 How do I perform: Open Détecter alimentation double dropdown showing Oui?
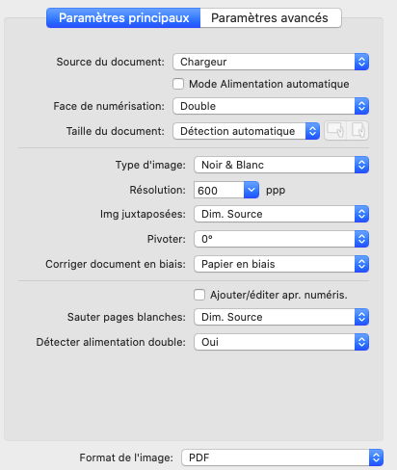281,342
